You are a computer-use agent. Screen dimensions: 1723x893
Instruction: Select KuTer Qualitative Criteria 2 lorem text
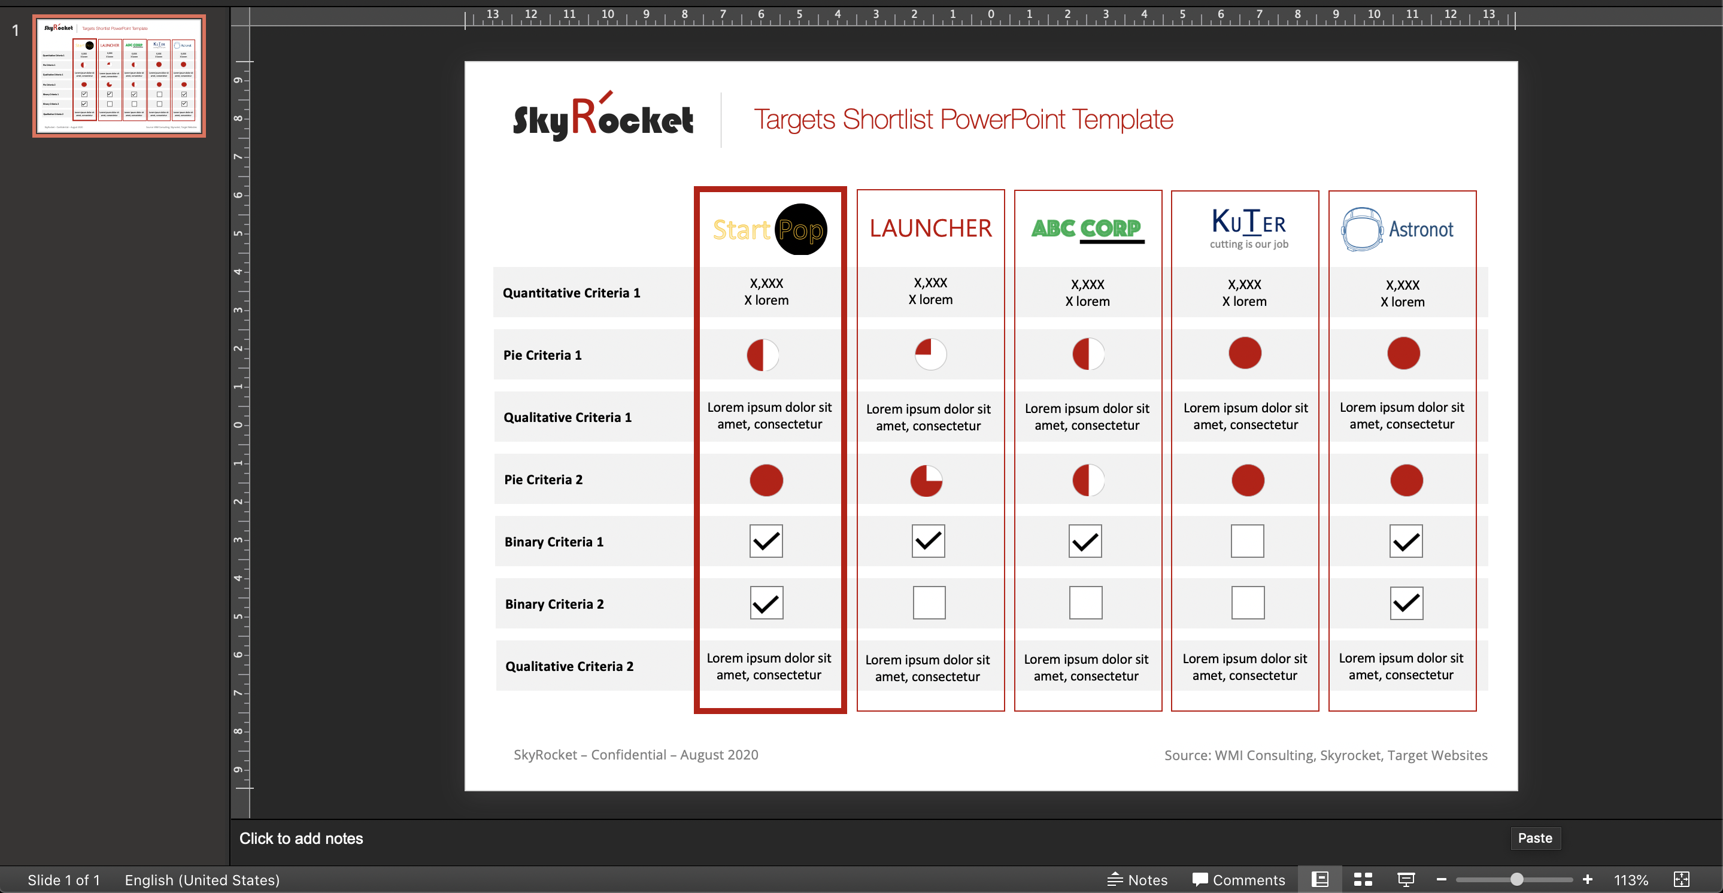[1245, 667]
